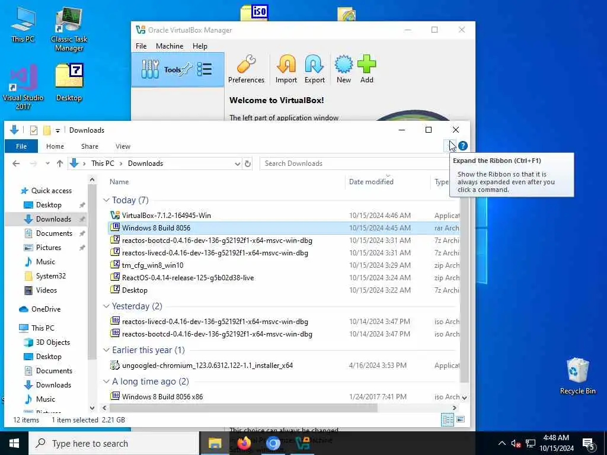This screenshot has height=455, width=607.
Task: Select the tm_cfg_win8_win10 zip file
Action: tap(152, 265)
